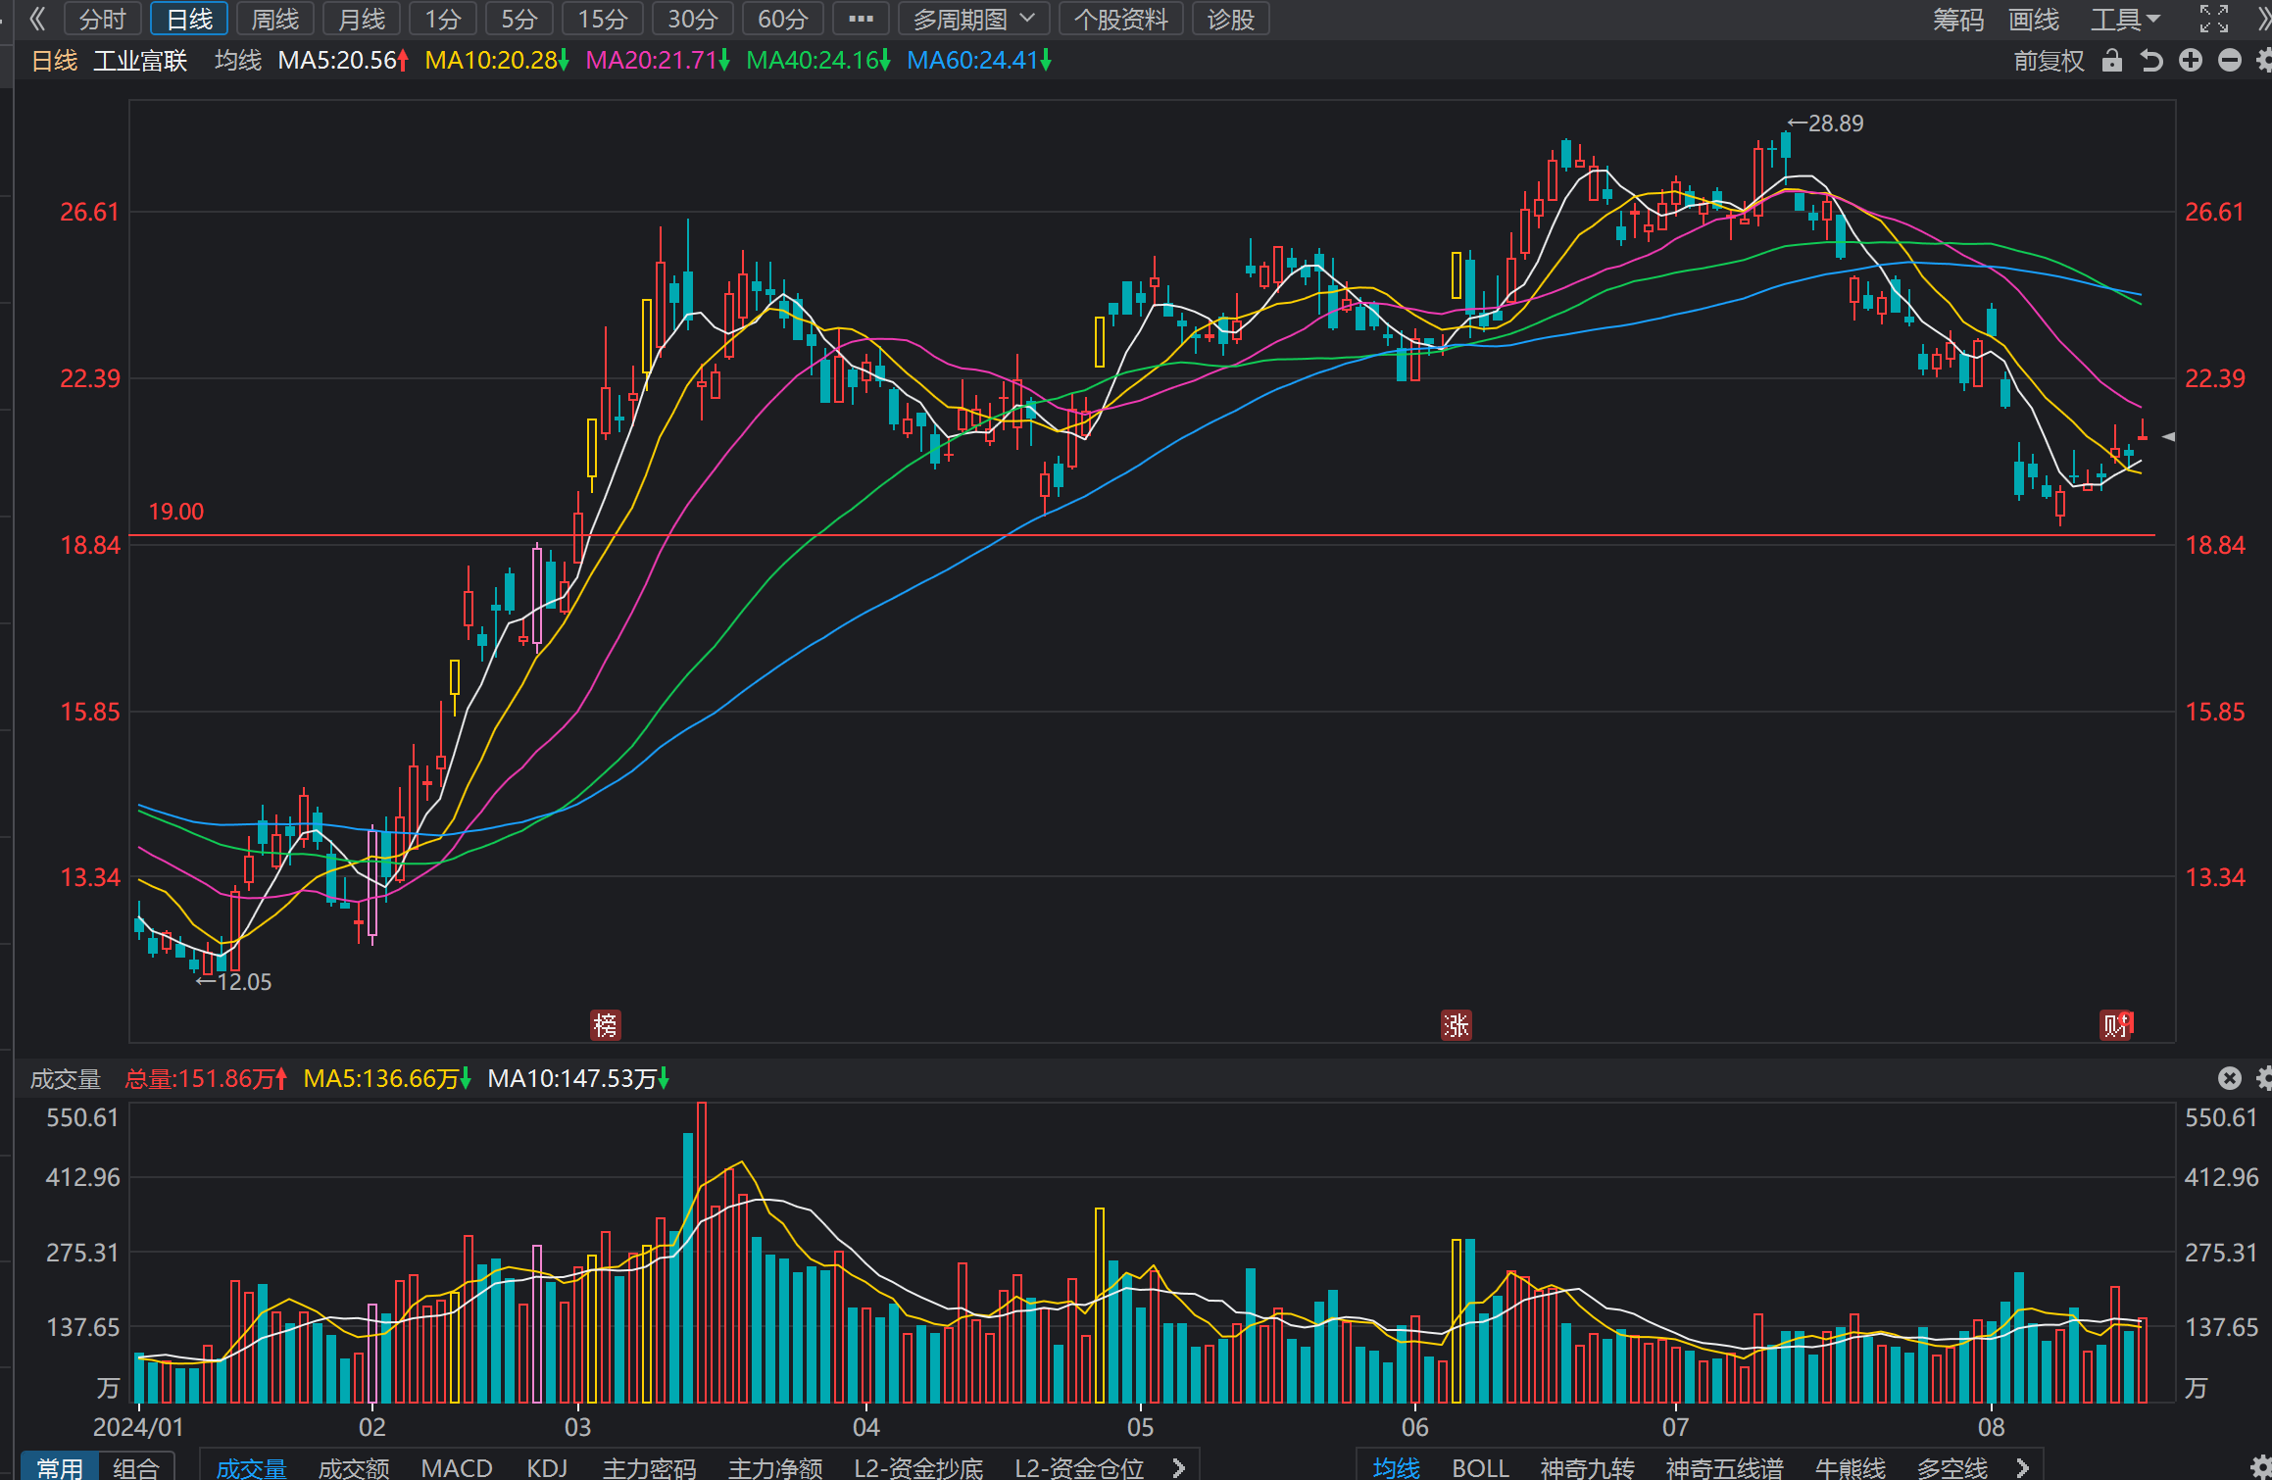This screenshot has height=1480, width=2272.
Task: Switch sub-indicator to L2-资金仓位
Action: click(1079, 1467)
